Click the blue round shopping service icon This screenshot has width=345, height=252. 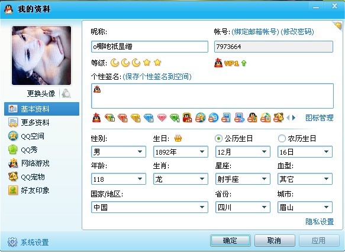(213, 118)
